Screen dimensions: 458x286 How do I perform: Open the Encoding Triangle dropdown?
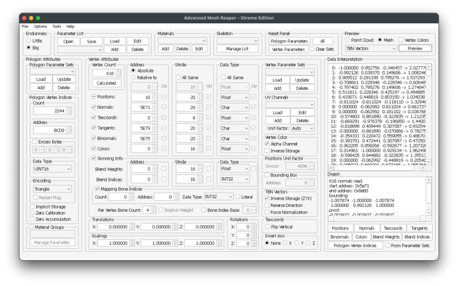click(x=53, y=189)
